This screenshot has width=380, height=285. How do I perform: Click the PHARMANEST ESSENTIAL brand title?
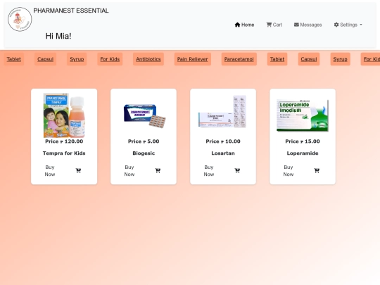click(x=71, y=11)
